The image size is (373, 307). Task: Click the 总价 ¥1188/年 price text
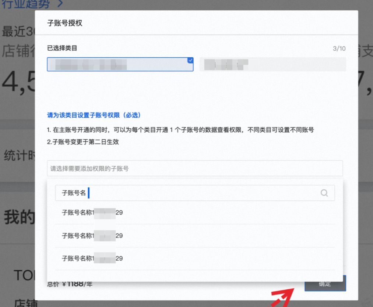tap(70, 284)
